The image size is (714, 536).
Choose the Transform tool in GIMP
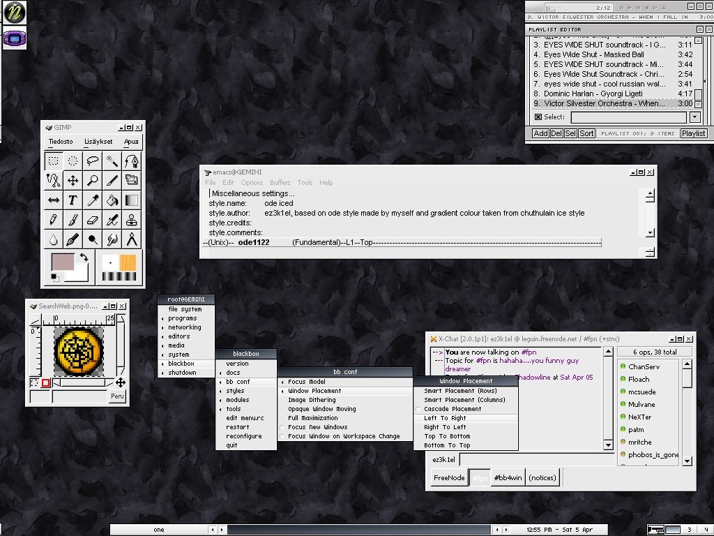(x=132, y=181)
